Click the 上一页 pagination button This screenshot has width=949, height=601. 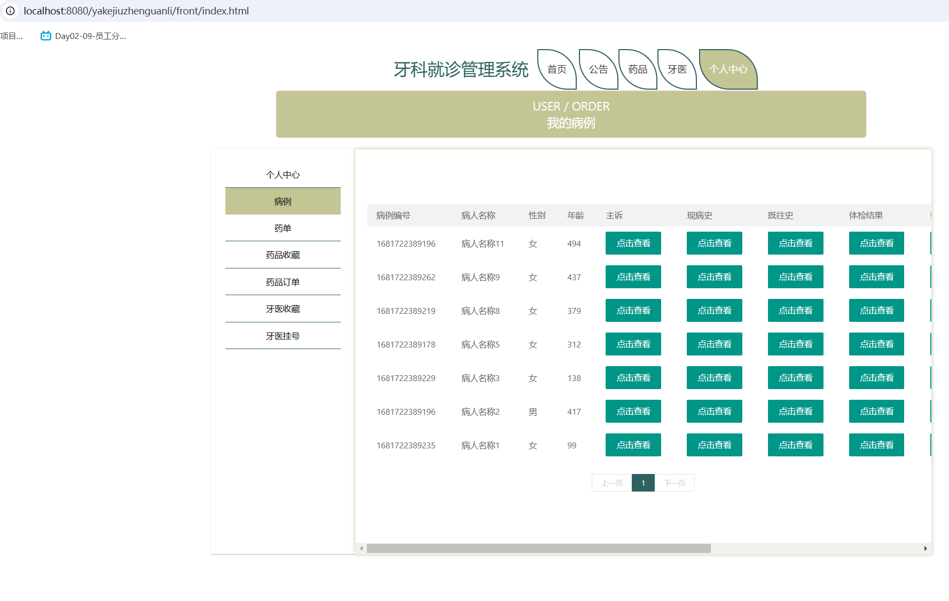pos(612,483)
